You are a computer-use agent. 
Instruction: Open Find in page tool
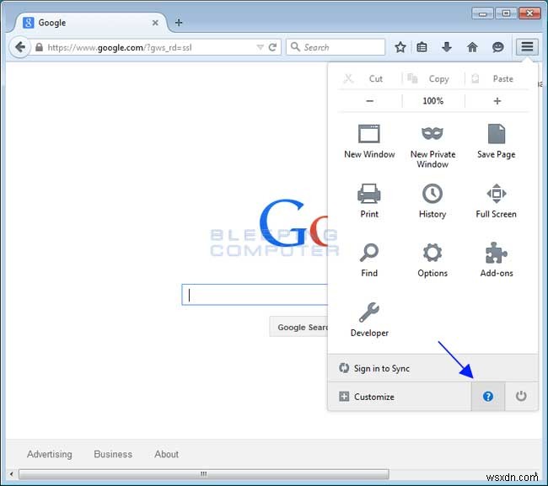coord(369,260)
